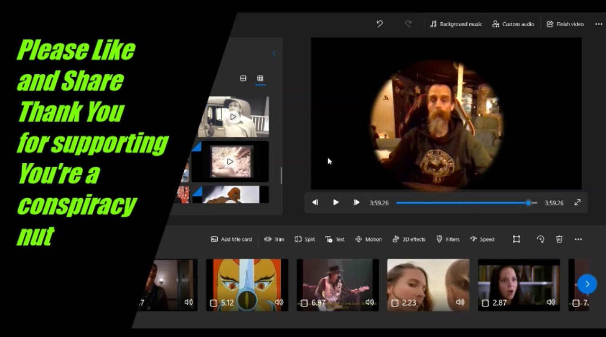
Task: Select the 6.97 guitarist clip
Action: point(338,285)
